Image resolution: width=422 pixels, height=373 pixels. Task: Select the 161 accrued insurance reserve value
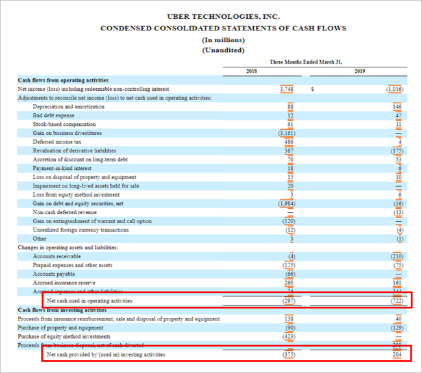[x=397, y=283]
